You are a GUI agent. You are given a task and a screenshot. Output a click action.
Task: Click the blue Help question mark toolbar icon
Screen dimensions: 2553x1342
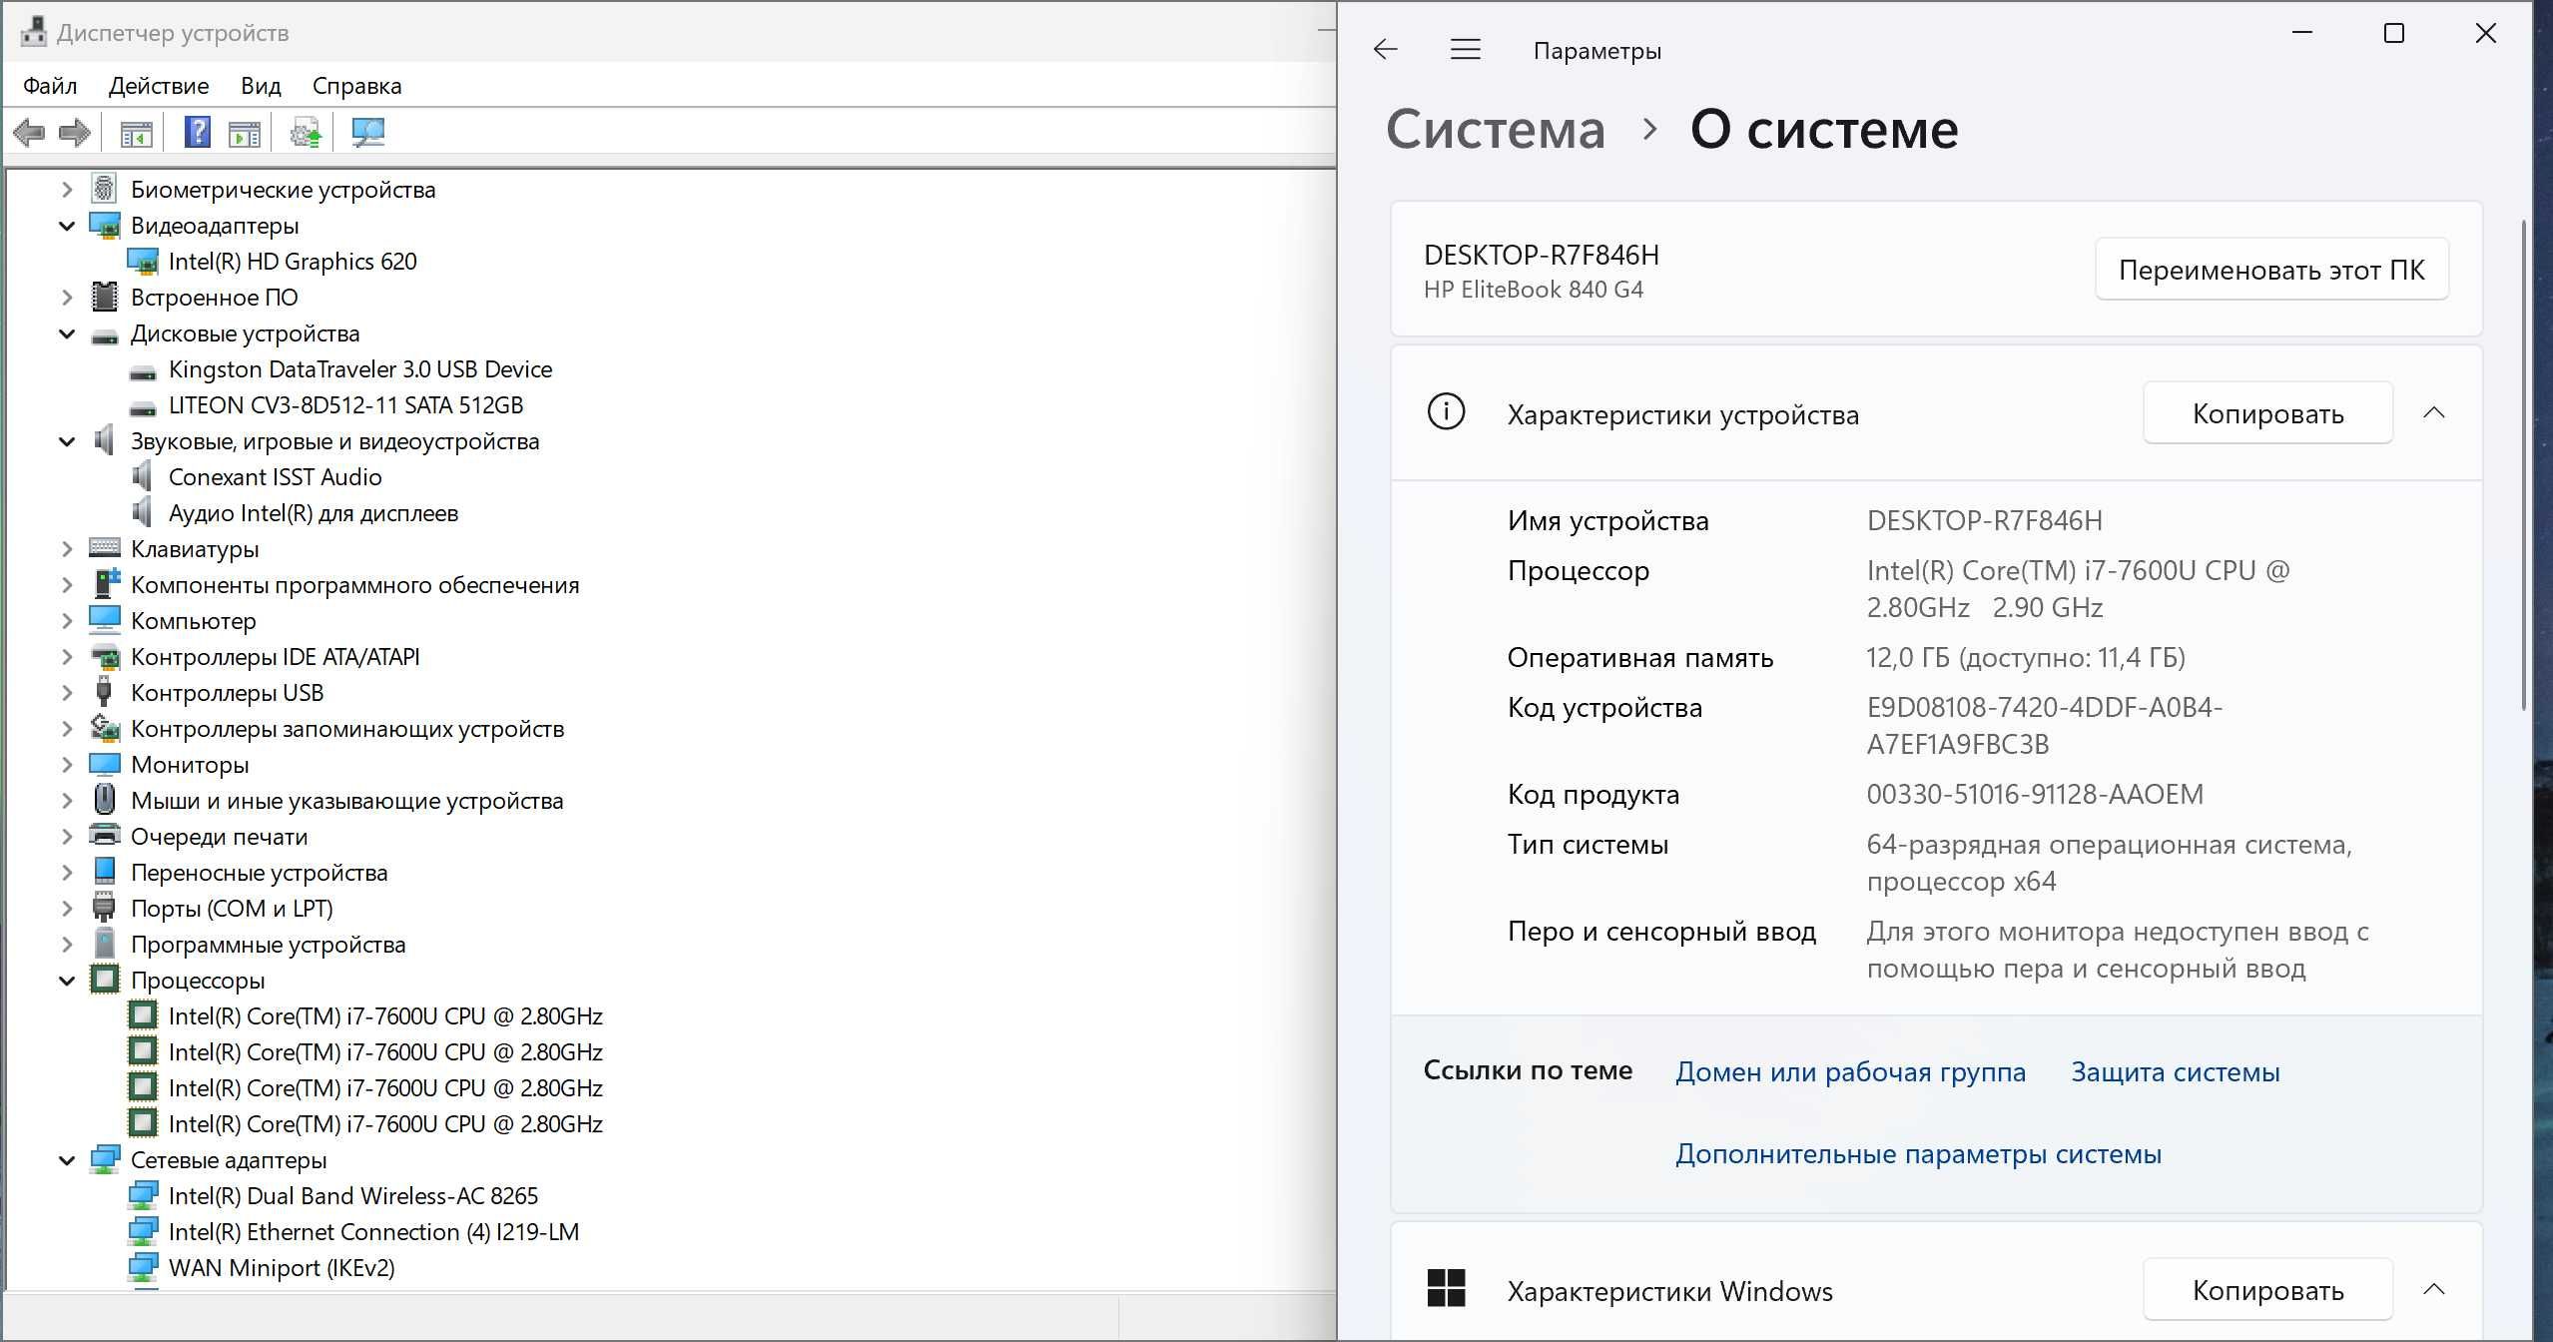pyautogui.click(x=197, y=132)
